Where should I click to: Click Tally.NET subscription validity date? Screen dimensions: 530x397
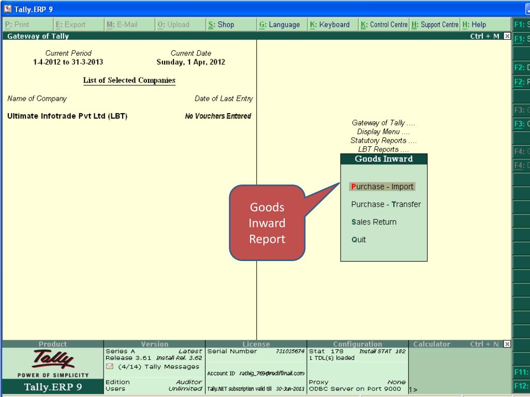(x=290, y=389)
